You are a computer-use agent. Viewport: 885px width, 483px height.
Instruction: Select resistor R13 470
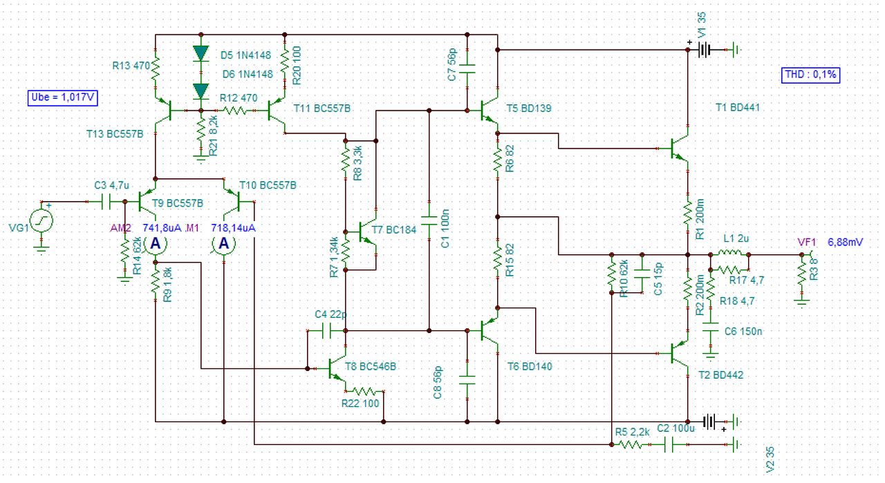pos(155,68)
